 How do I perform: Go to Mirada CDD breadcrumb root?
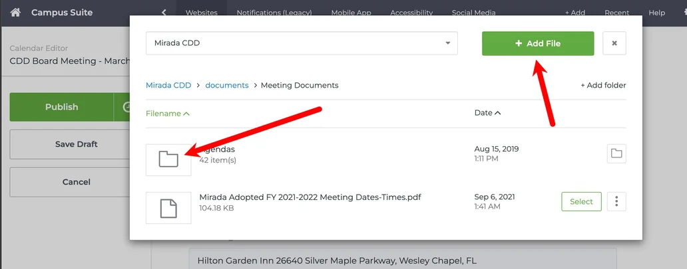168,85
